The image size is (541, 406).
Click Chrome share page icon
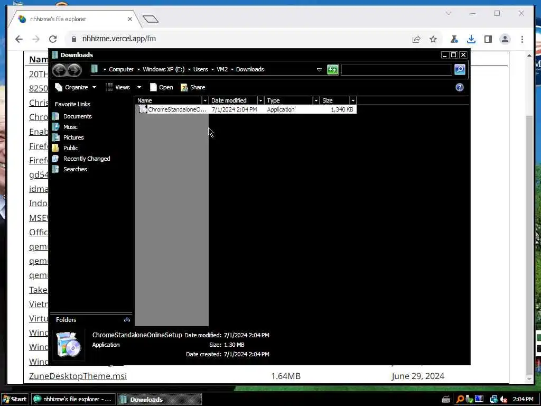416,39
